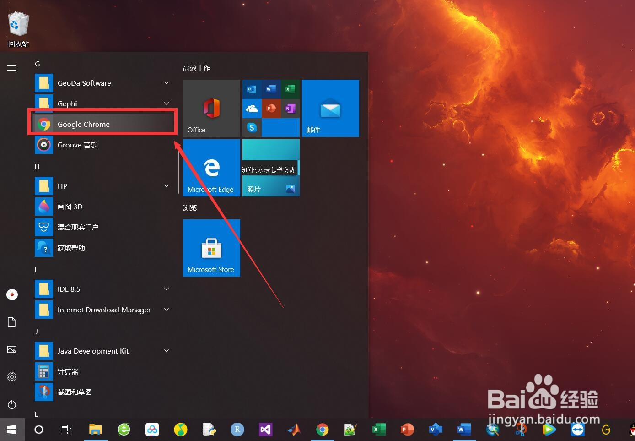Image resolution: width=635 pixels, height=441 pixels.
Task: Open the 照片 photos tile
Action: (271, 168)
